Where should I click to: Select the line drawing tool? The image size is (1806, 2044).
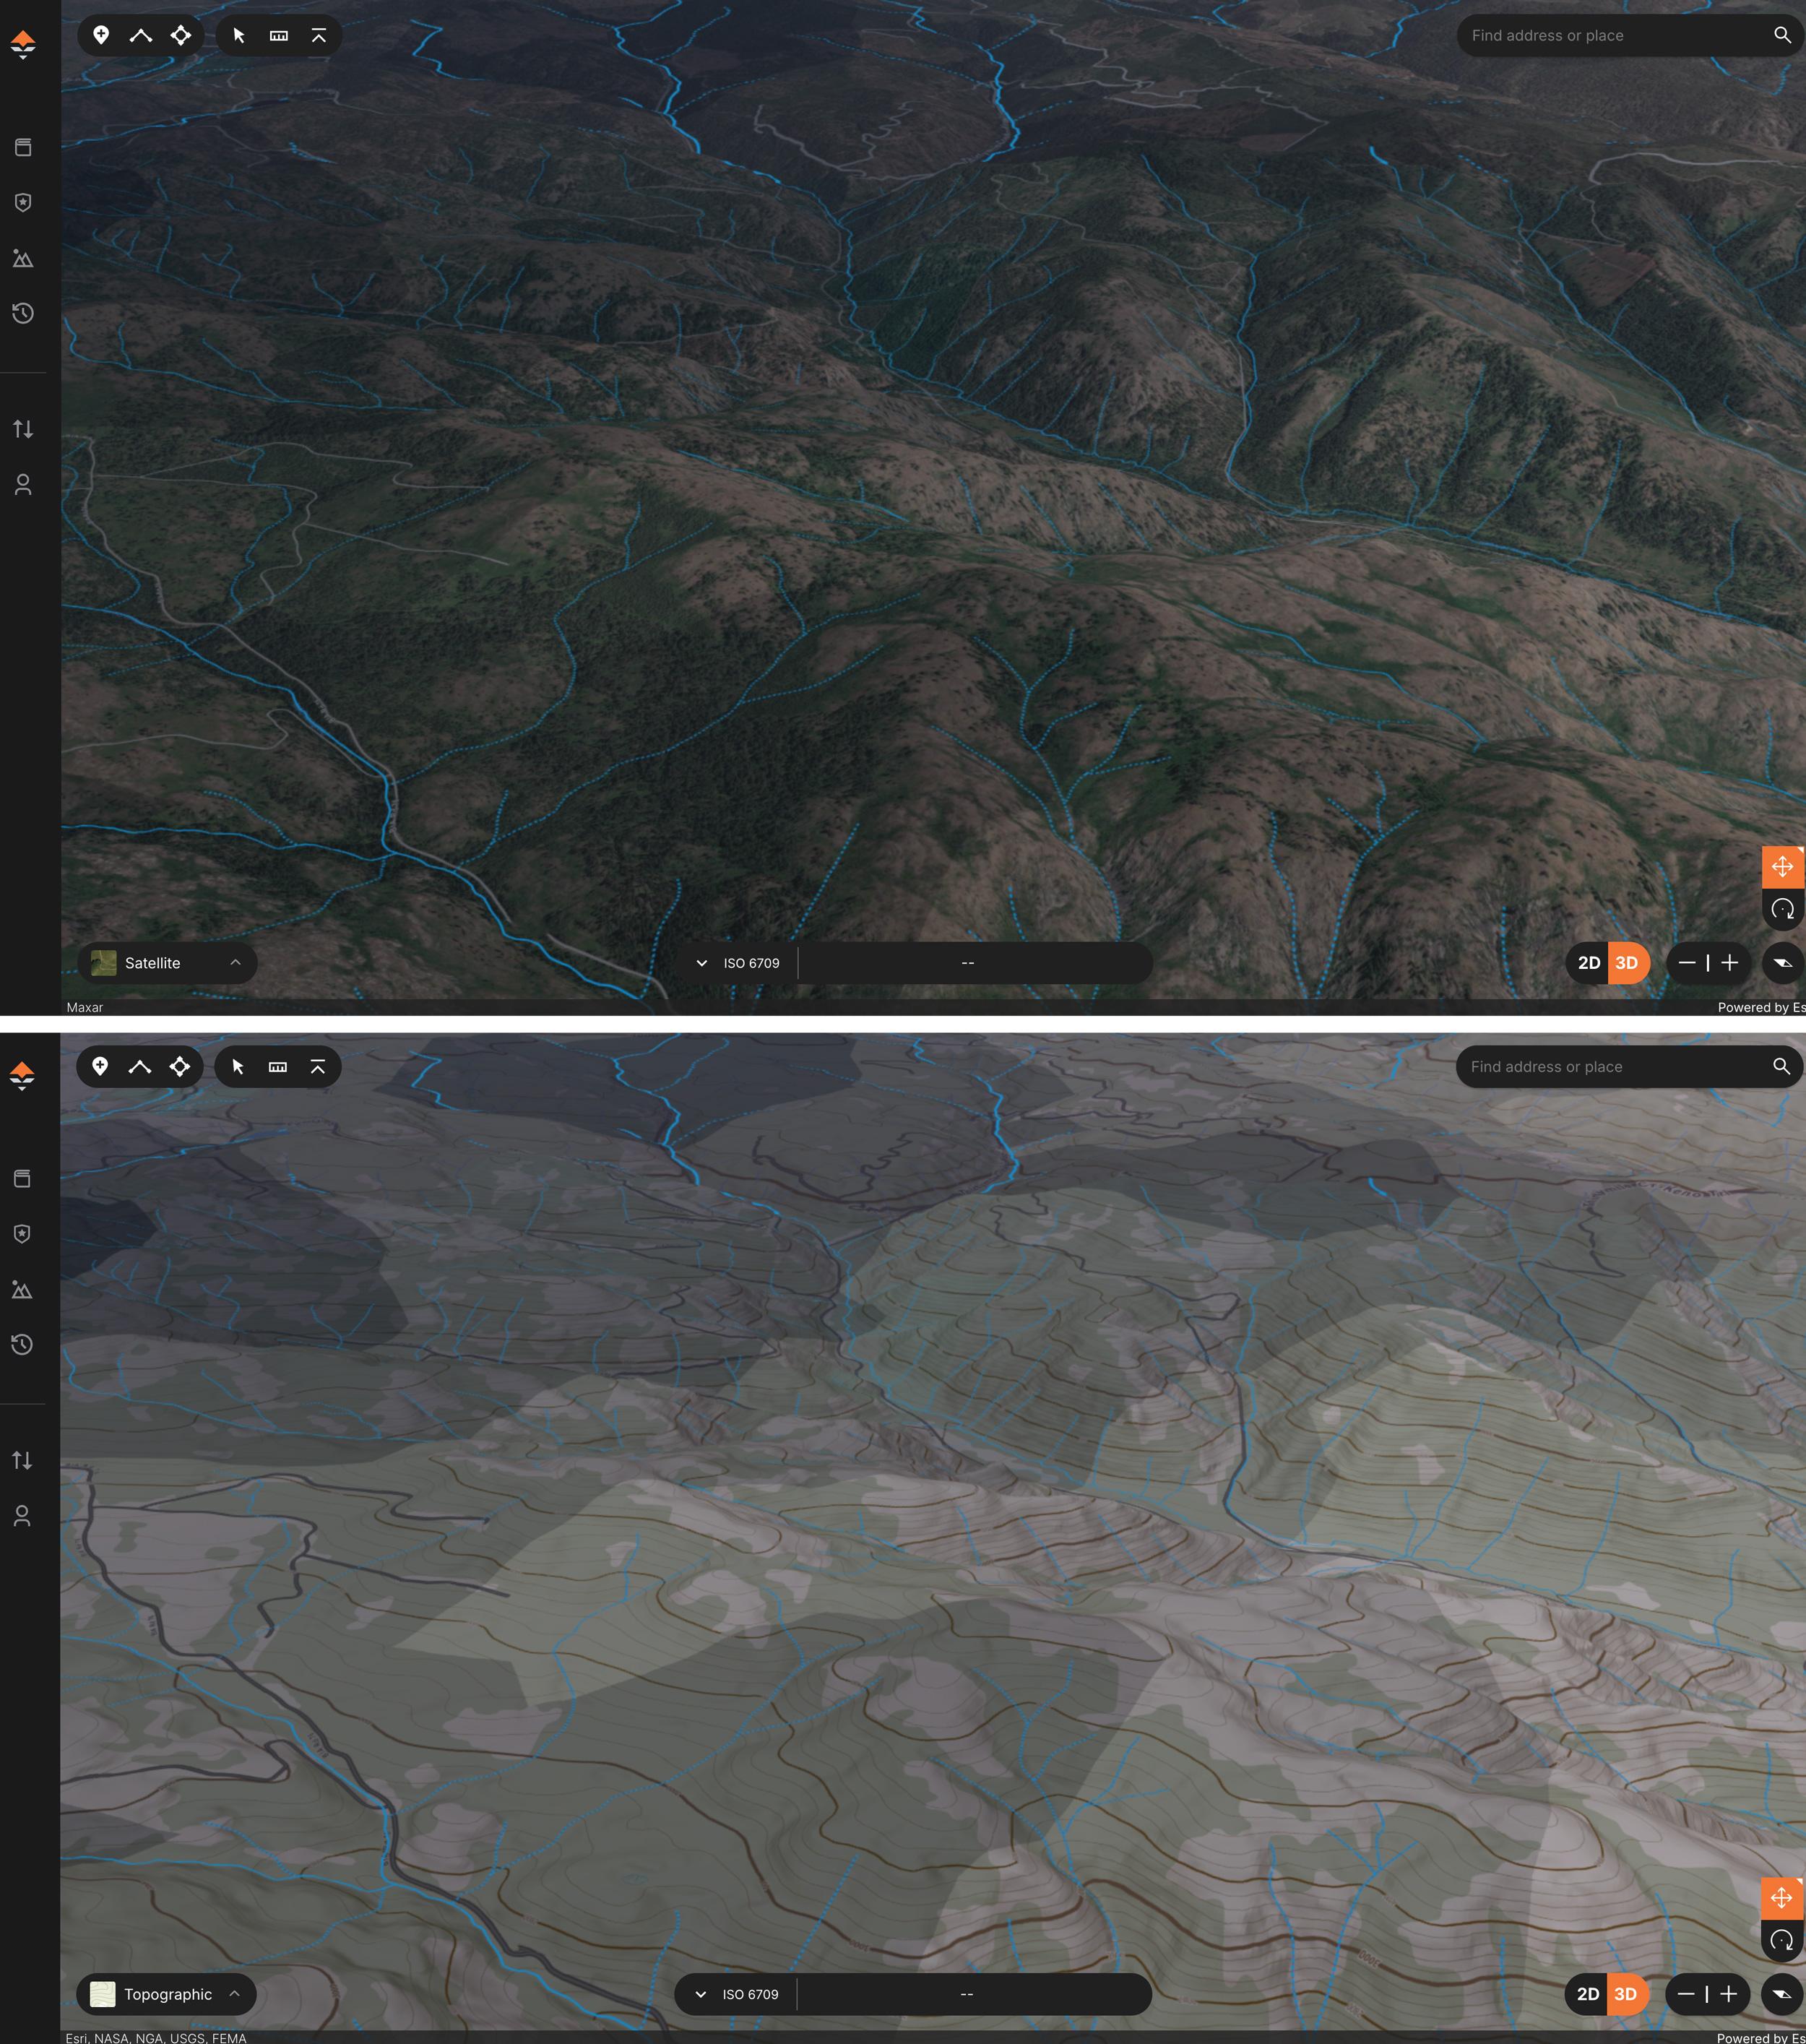(x=140, y=35)
